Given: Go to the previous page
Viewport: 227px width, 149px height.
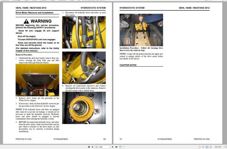Looking at the screenshot, I should pyautogui.click(x=92, y=147).
